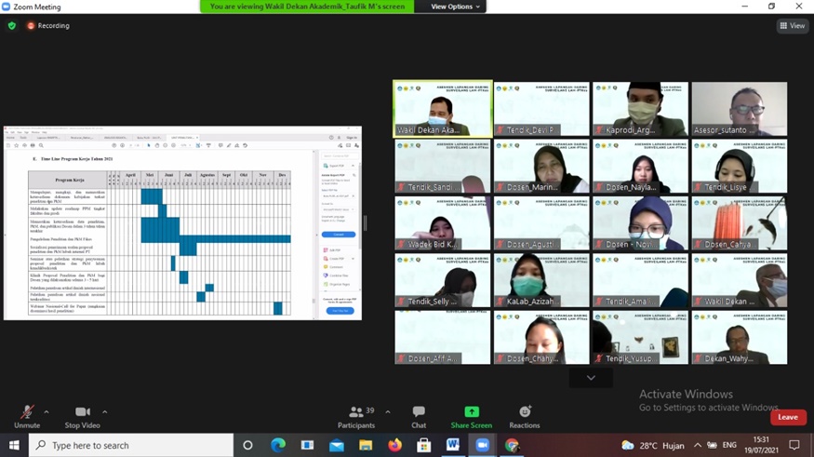Viewport: 814px width, 457px height.
Task: Click the taskbar search box
Action: tap(130, 446)
